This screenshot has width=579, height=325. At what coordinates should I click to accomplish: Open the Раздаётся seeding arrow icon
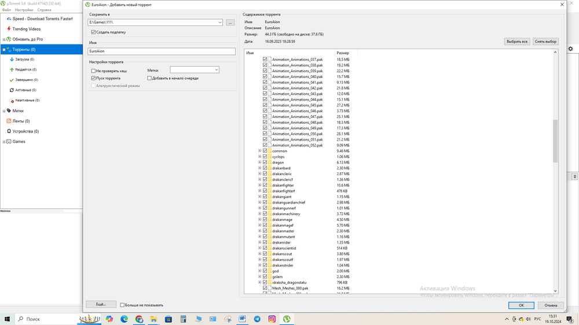coord(12,69)
